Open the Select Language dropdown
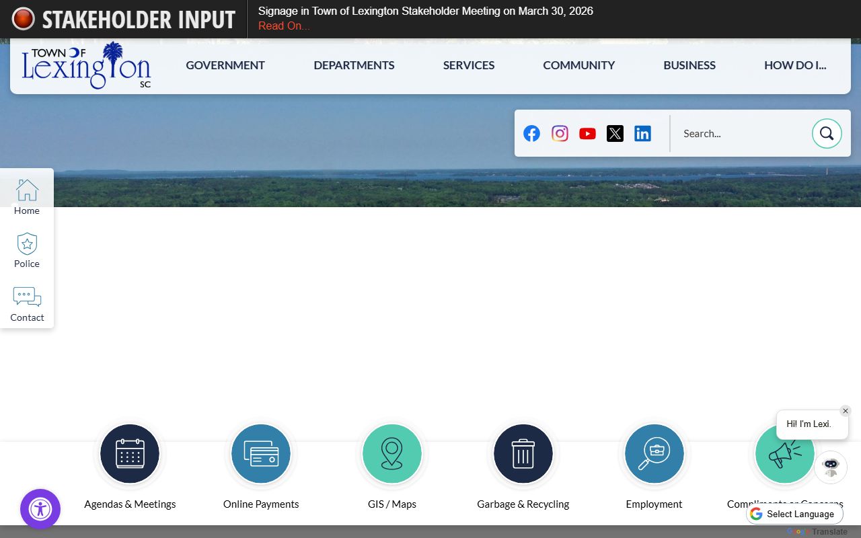This screenshot has height=538, width=861. pos(794,514)
